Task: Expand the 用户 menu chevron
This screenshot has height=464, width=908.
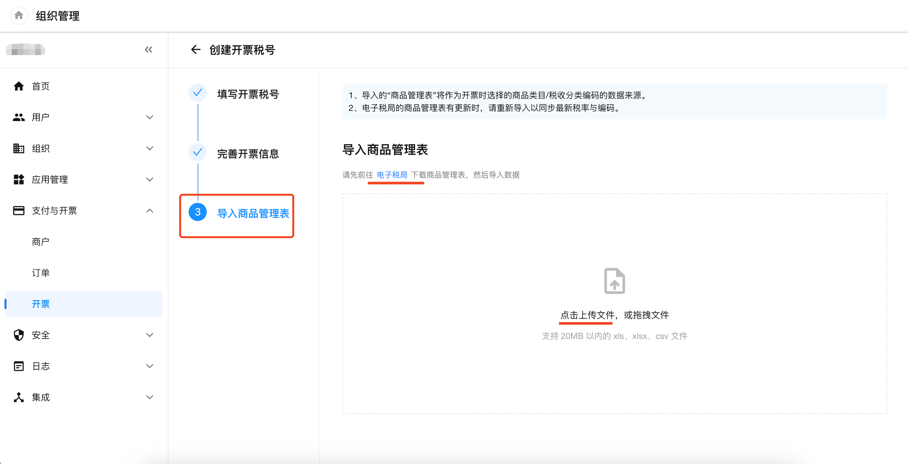Action: (149, 117)
